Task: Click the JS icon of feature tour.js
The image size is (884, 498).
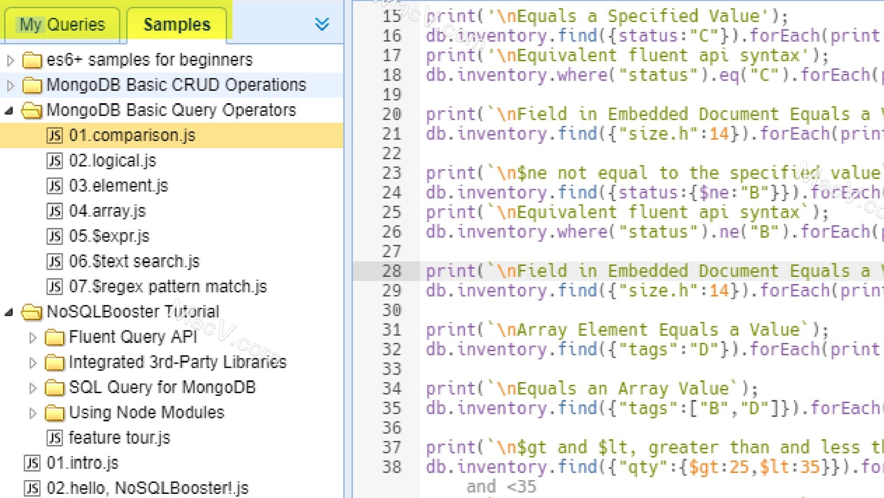Action: point(54,438)
